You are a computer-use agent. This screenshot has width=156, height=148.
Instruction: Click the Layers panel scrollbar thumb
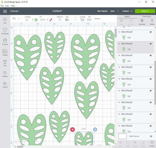[155, 83]
